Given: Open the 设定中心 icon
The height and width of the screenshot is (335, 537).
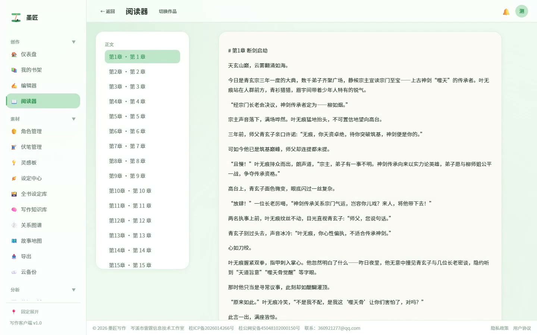Looking at the screenshot, I should pos(14,178).
